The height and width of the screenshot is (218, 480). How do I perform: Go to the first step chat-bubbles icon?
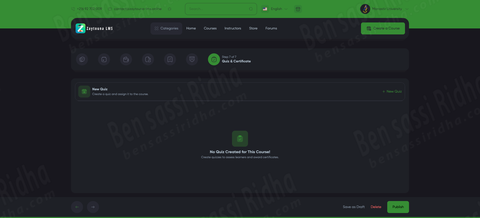coord(82,59)
